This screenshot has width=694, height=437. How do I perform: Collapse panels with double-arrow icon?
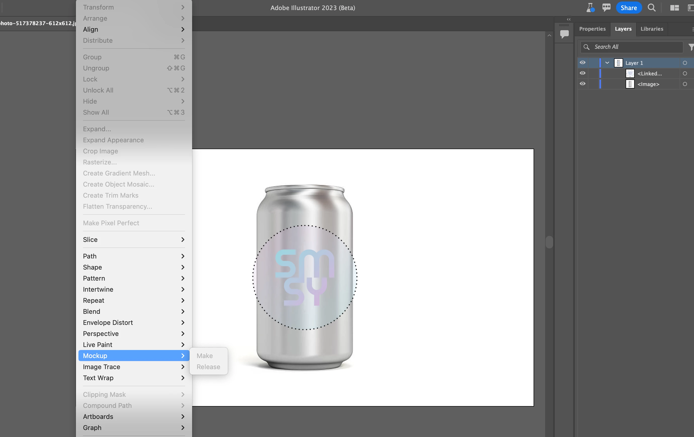[x=568, y=19]
